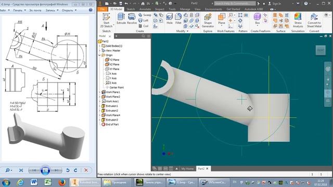Expand the View: Master node

[99, 50]
